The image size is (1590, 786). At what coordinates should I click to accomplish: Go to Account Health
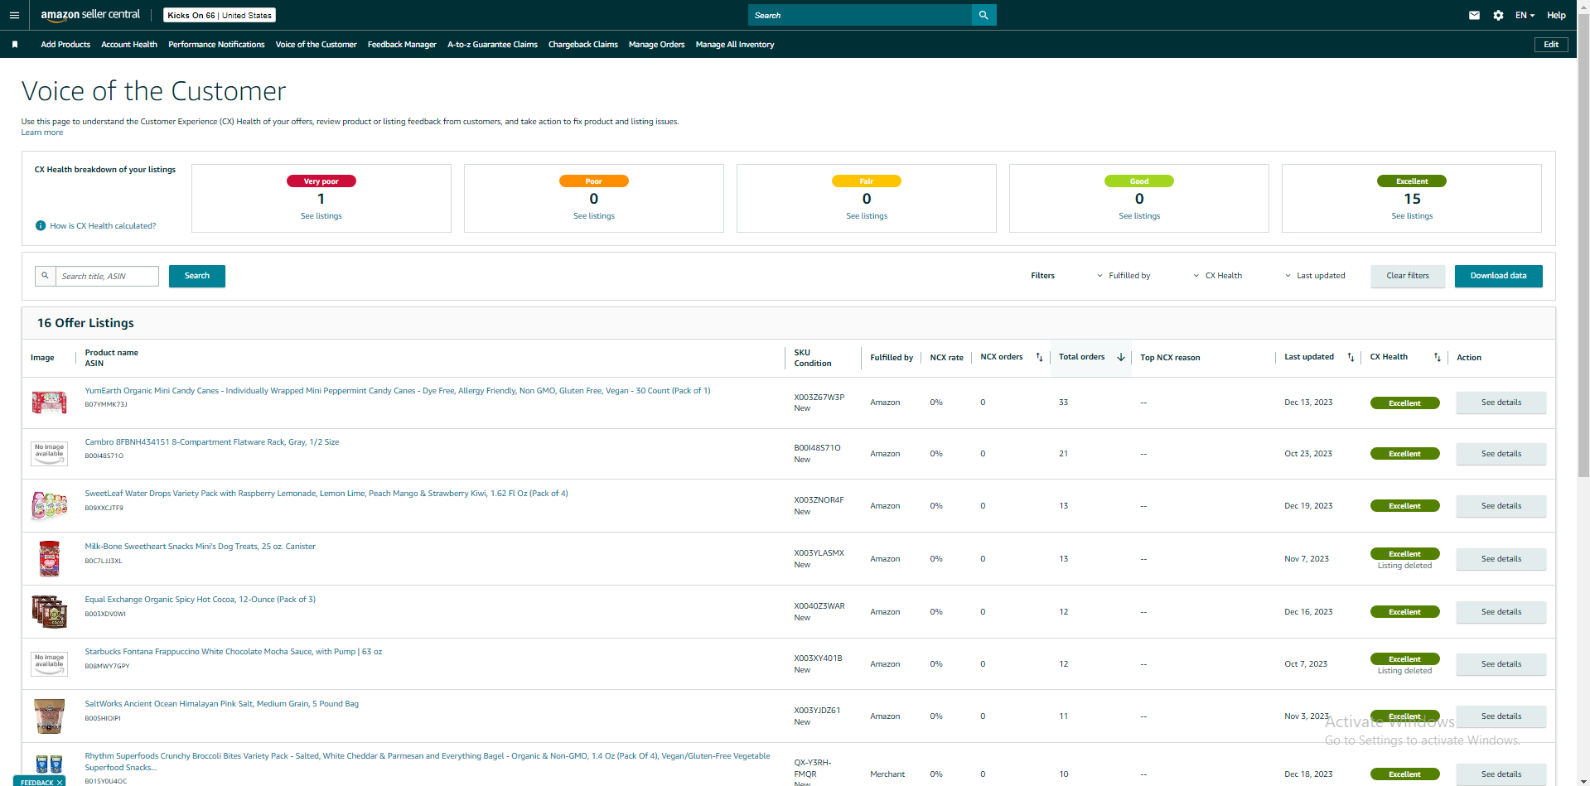point(129,45)
